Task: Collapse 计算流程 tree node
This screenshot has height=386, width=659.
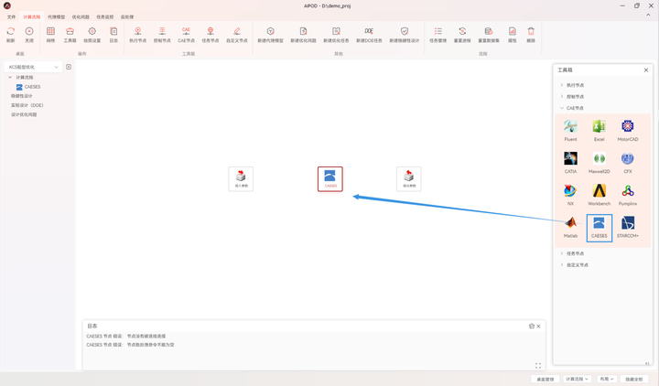Action: pyautogui.click(x=10, y=77)
